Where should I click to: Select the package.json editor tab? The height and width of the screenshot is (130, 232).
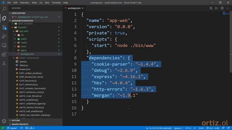[x=74, y=8]
